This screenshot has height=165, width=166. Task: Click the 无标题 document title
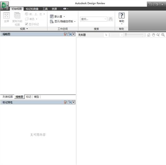(82, 35)
